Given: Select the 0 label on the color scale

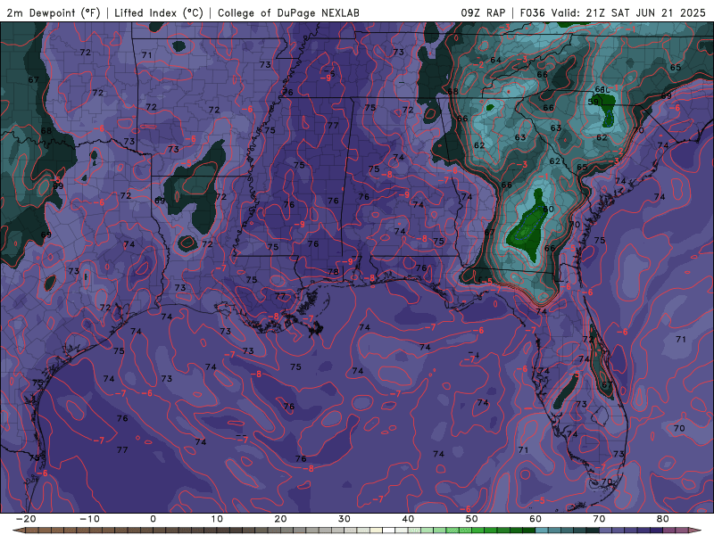Looking at the screenshot, I should click(x=153, y=519).
